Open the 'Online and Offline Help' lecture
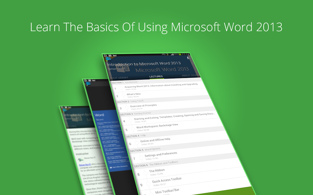 (x=155, y=140)
